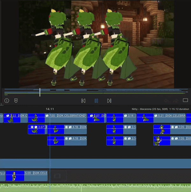This screenshot has height=192, width=191.
Task: Click keyframe icon on upper 7.05 clip
Action: click(173, 127)
